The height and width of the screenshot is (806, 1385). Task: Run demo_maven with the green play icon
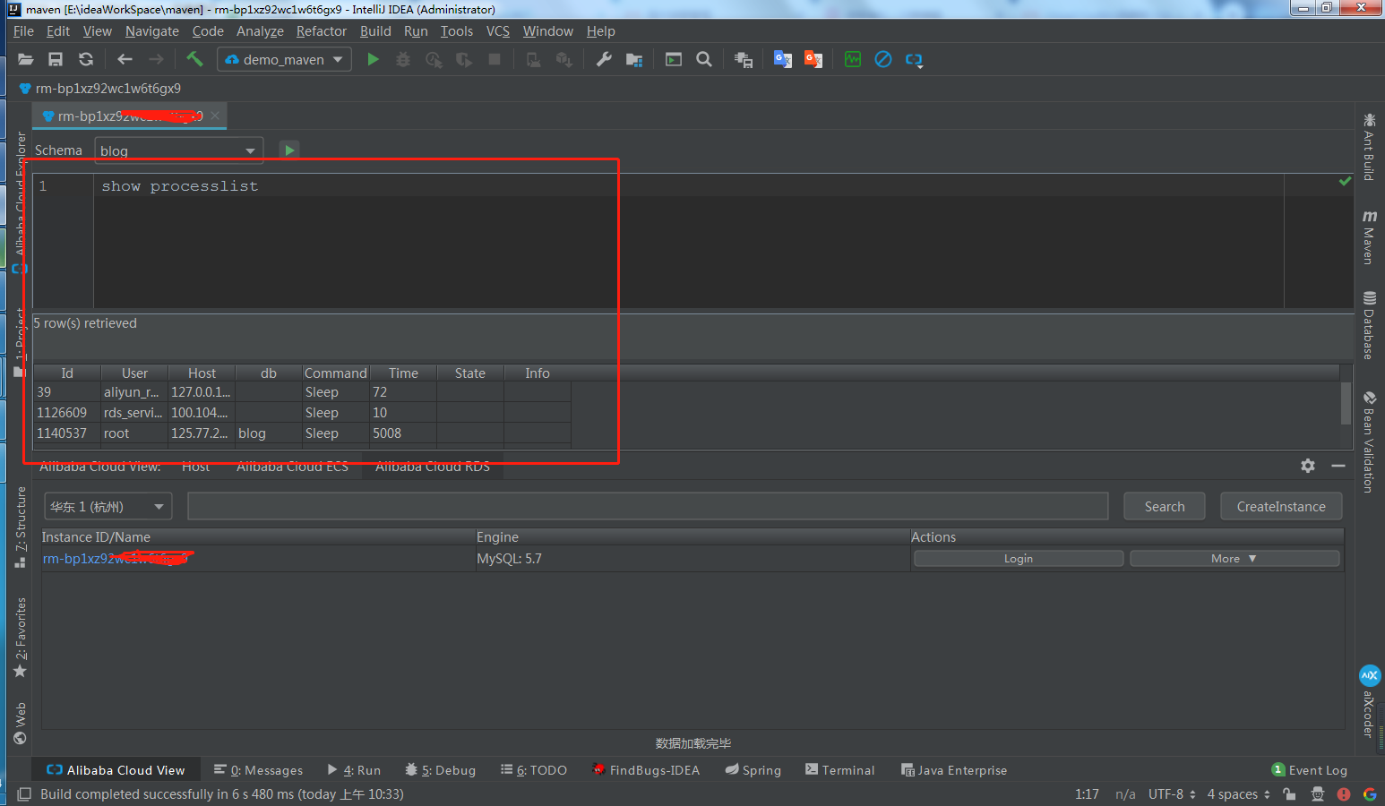(374, 59)
